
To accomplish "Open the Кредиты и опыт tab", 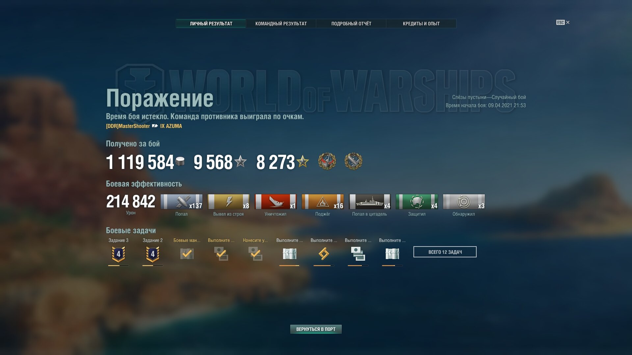I will tap(421, 24).
